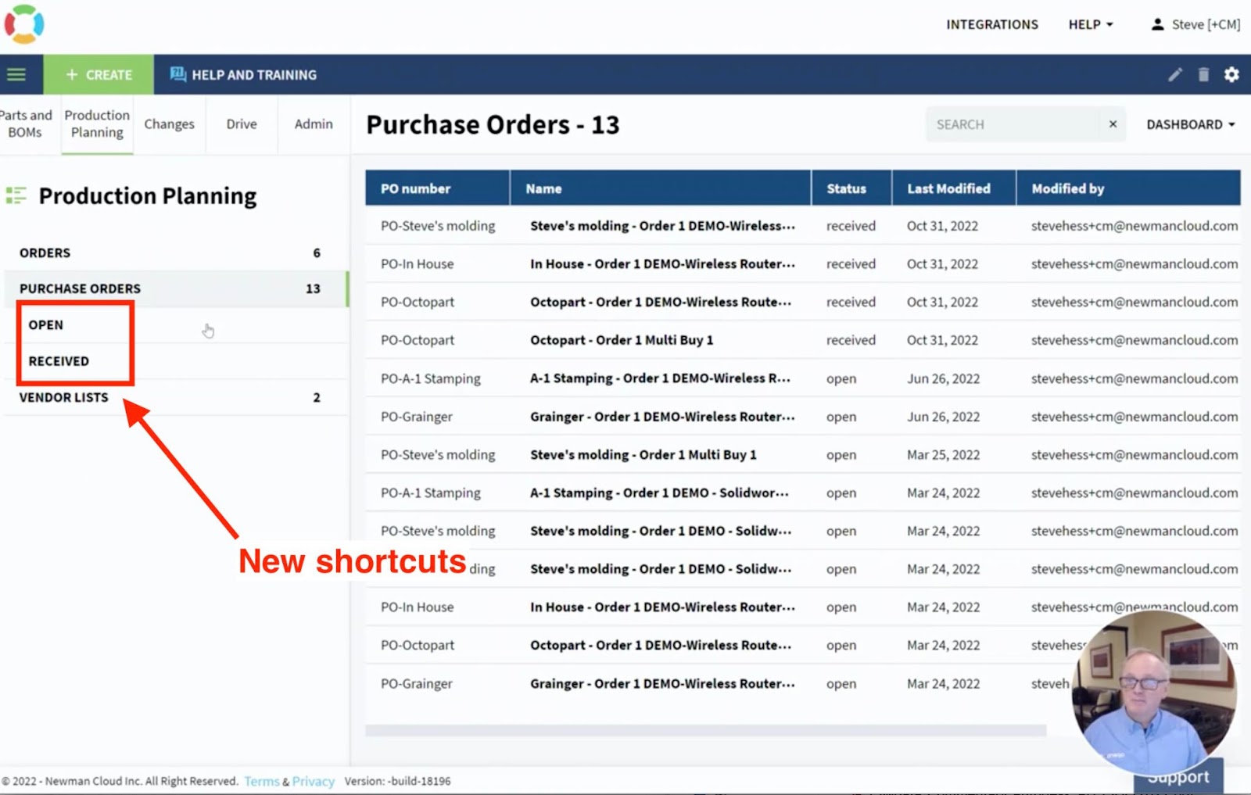
Task: Click the purchase orders count 13 in sidebar
Action: coord(313,288)
